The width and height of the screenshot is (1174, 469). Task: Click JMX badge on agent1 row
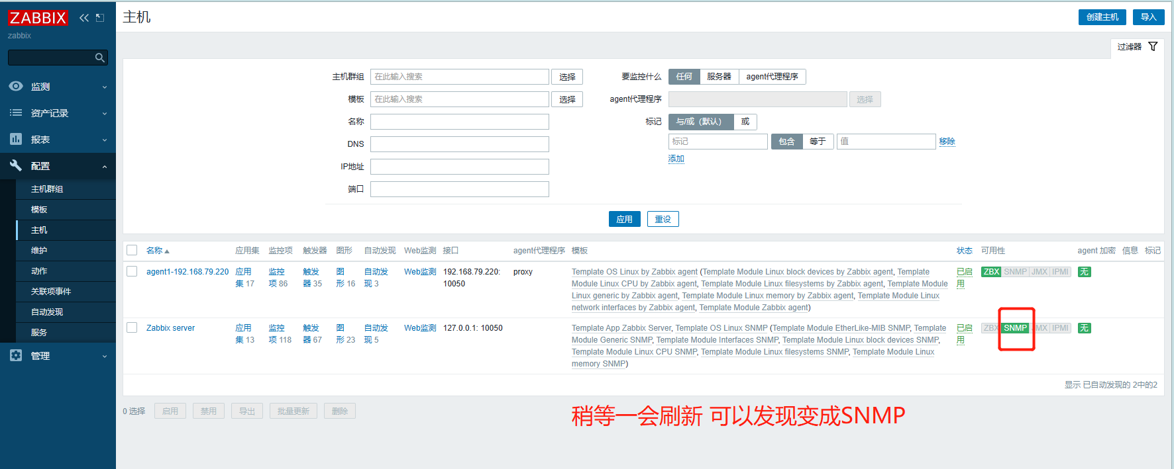[x=1040, y=272]
